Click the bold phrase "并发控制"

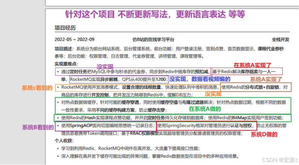tap(100, 95)
